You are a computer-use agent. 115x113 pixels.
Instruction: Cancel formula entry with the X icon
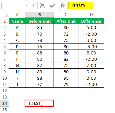coord(42,5)
